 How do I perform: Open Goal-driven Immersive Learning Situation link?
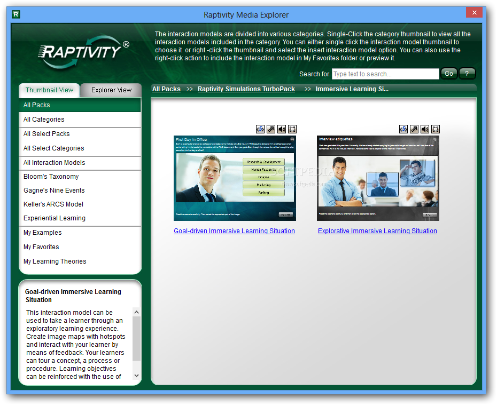[234, 231]
